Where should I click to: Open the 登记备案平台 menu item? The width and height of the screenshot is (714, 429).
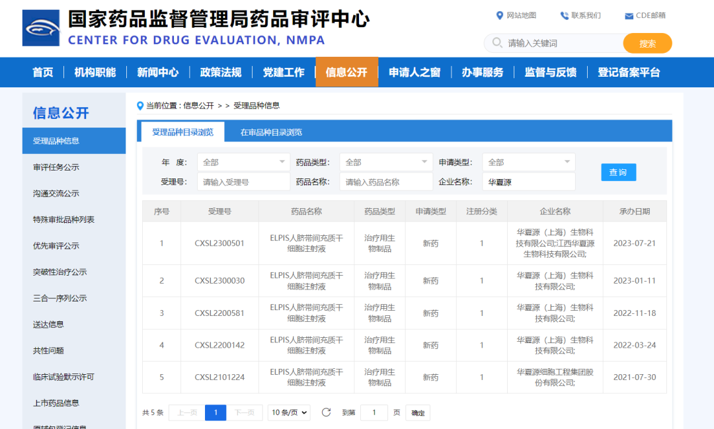click(629, 73)
